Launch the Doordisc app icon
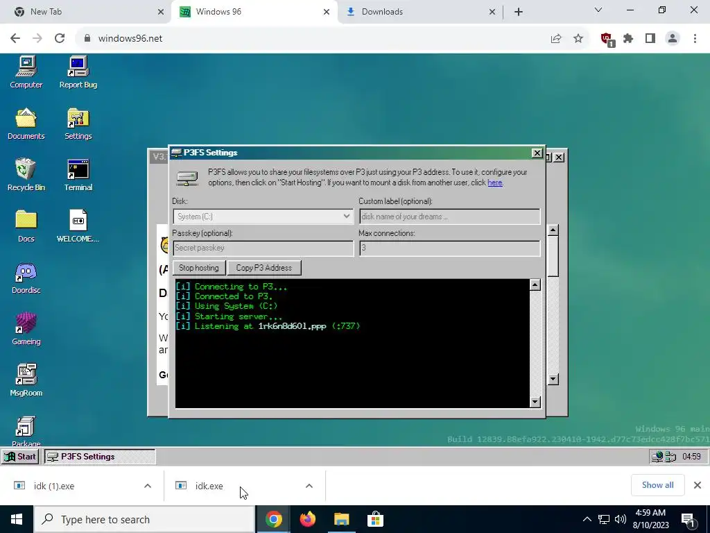Screen dimensions: 710x533 click(x=26, y=278)
